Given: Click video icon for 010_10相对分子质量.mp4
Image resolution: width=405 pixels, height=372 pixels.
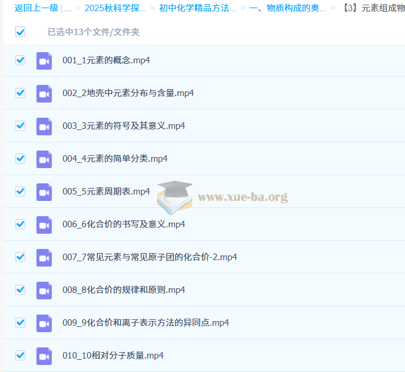Looking at the screenshot, I should click(44, 356).
